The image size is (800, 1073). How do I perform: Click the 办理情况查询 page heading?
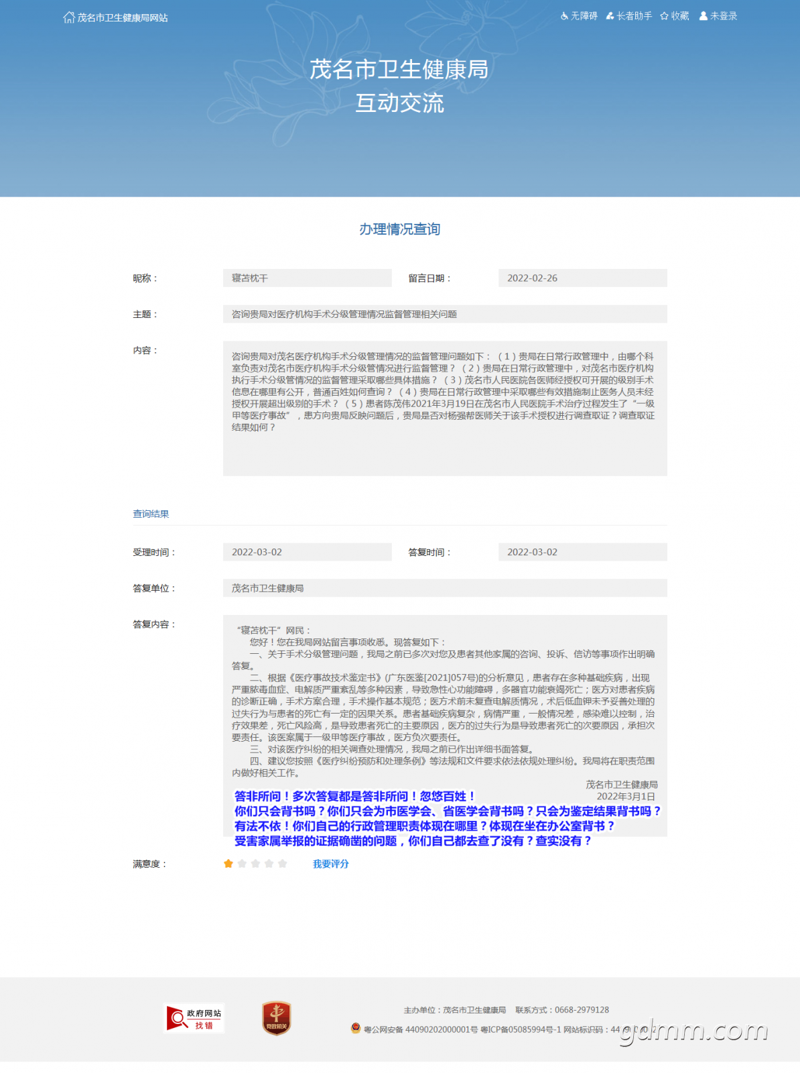(x=400, y=229)
